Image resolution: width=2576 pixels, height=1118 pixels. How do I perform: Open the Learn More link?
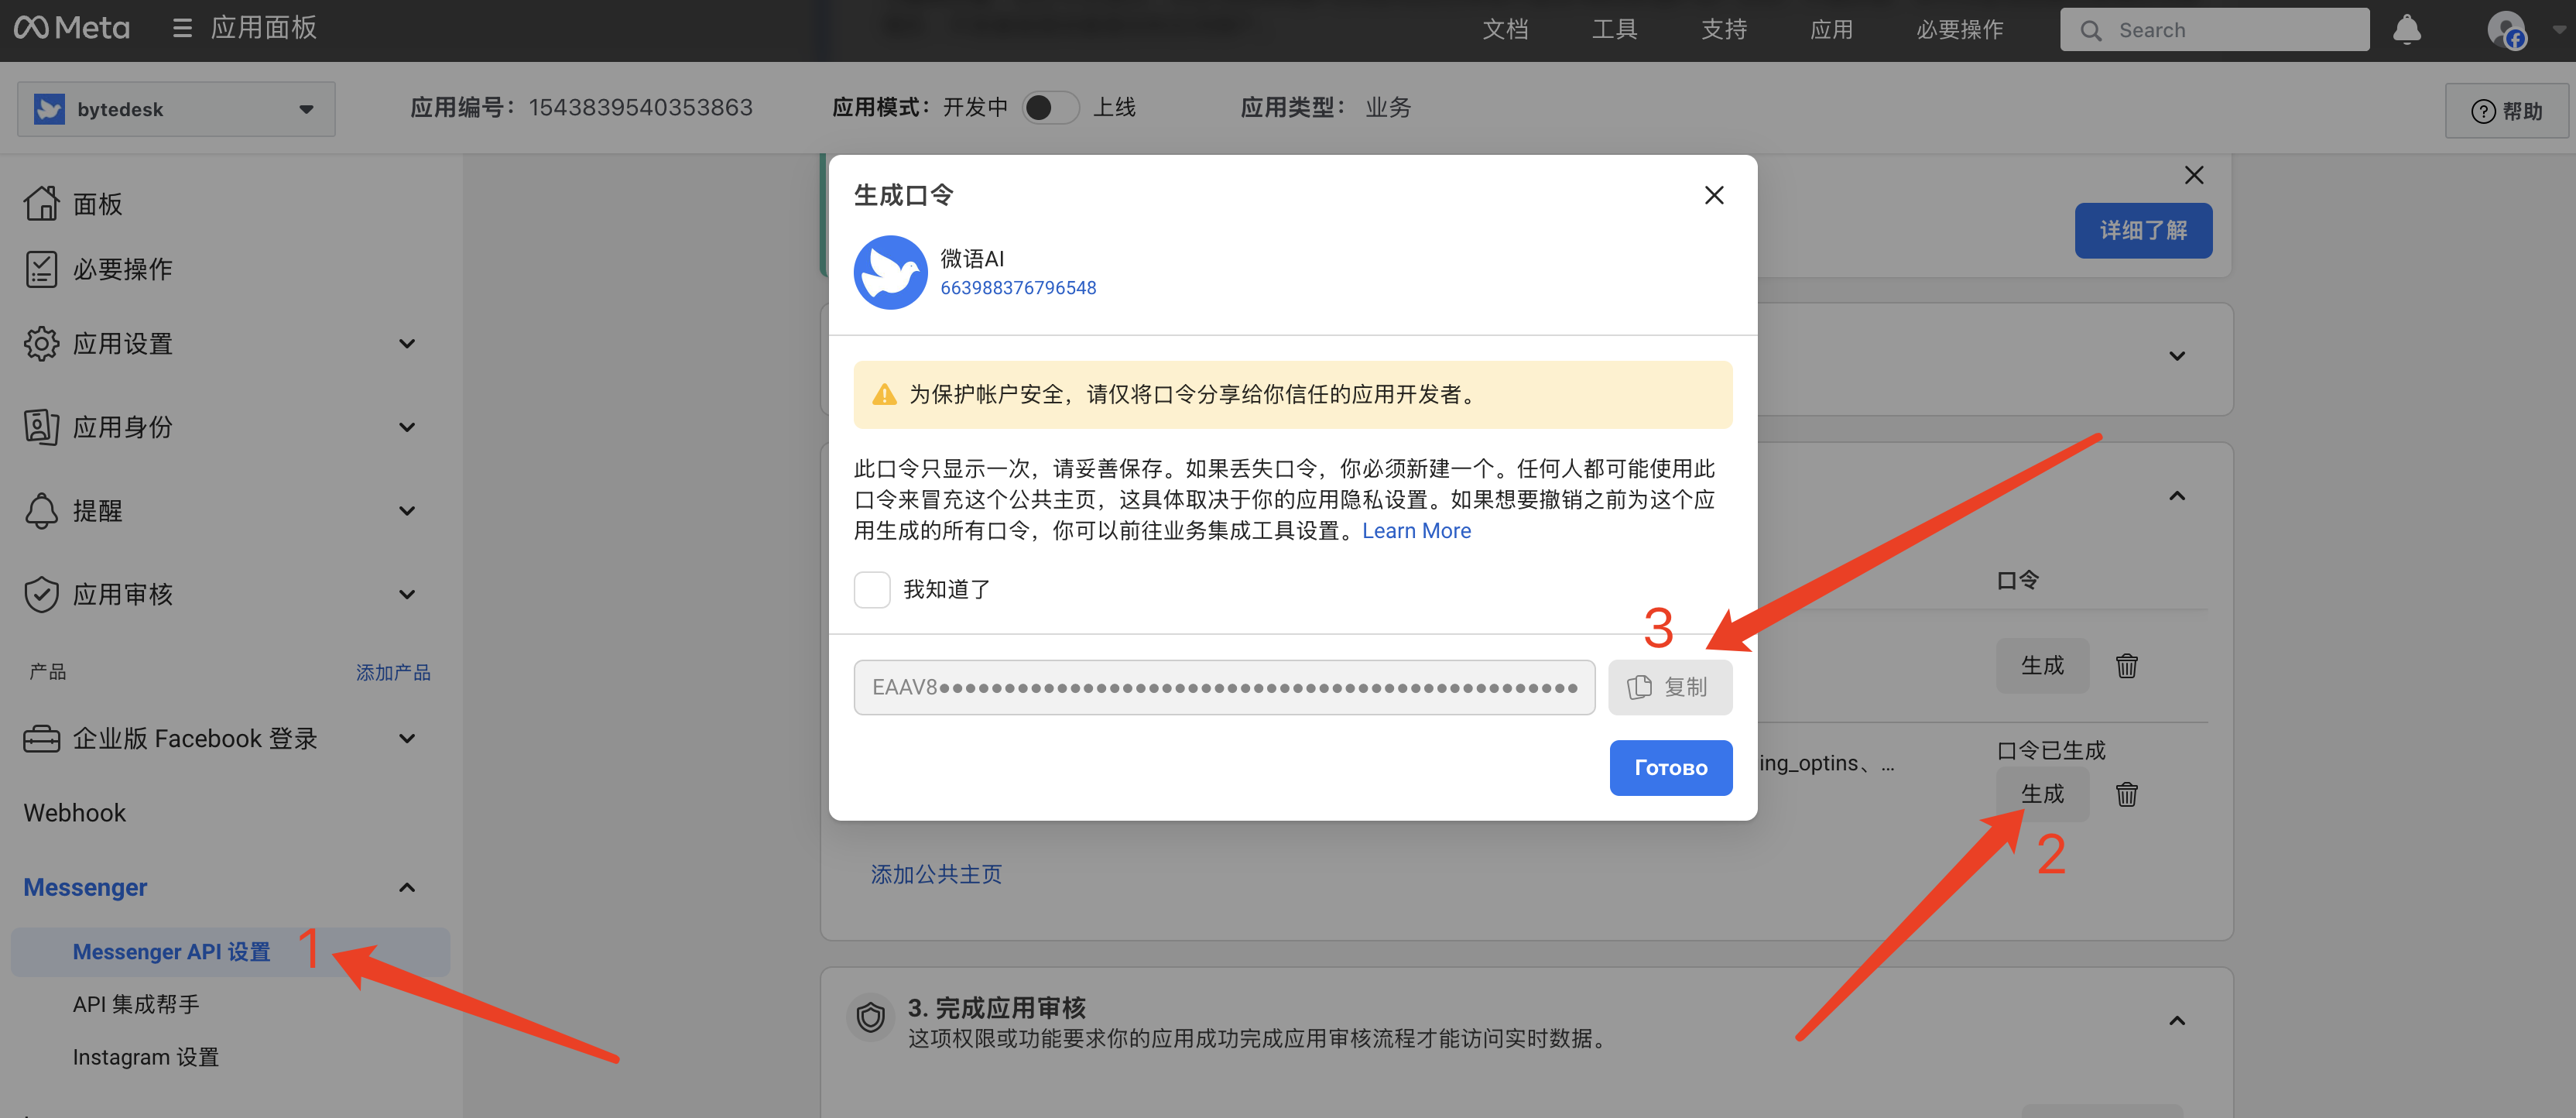coord(1416,531)
